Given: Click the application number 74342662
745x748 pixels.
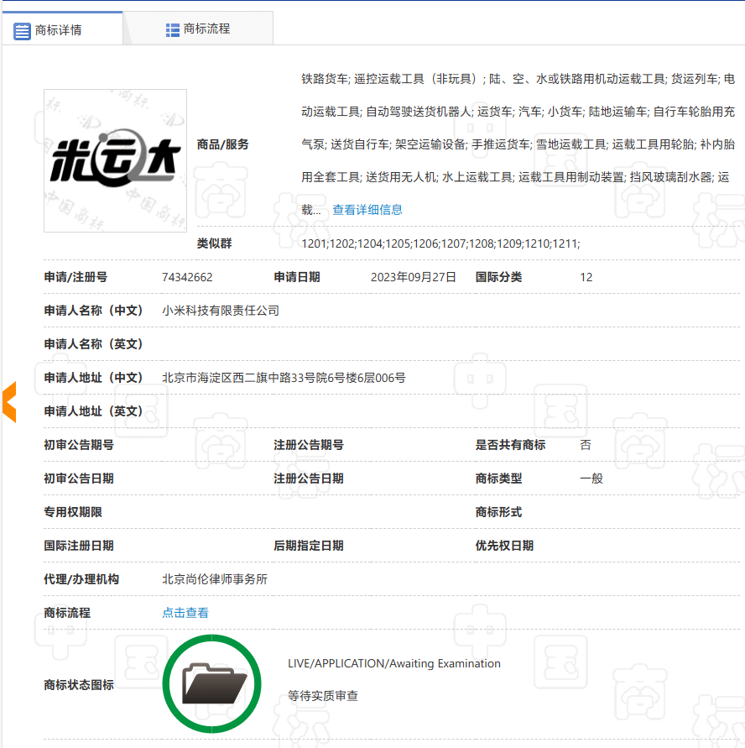Looking at the screenshot, I should point(187,277).
